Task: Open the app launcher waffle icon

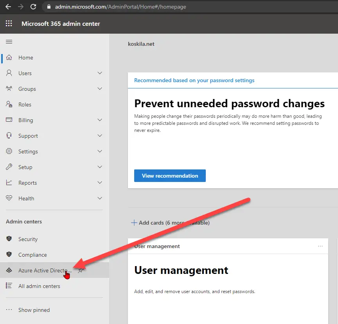Action: 9,24
